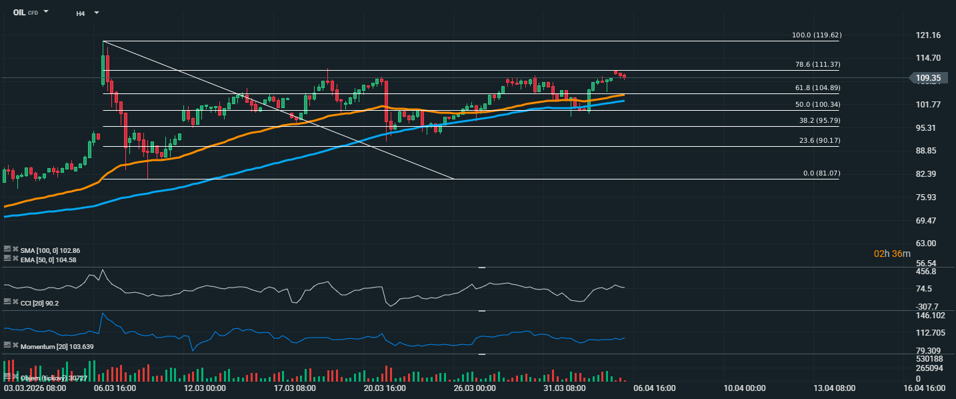
Task: Click the OIL instrument name
Action: click(19, 13)
